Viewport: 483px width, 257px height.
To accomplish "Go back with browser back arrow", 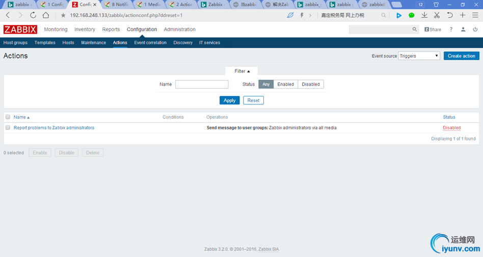I will point(8,15).
